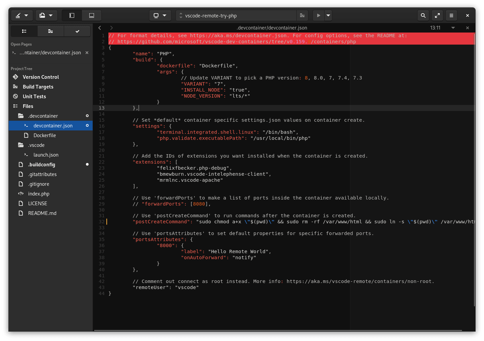Open the run options dropdown arrow
The image size is (484, 341).
click(x=328, y=15)
